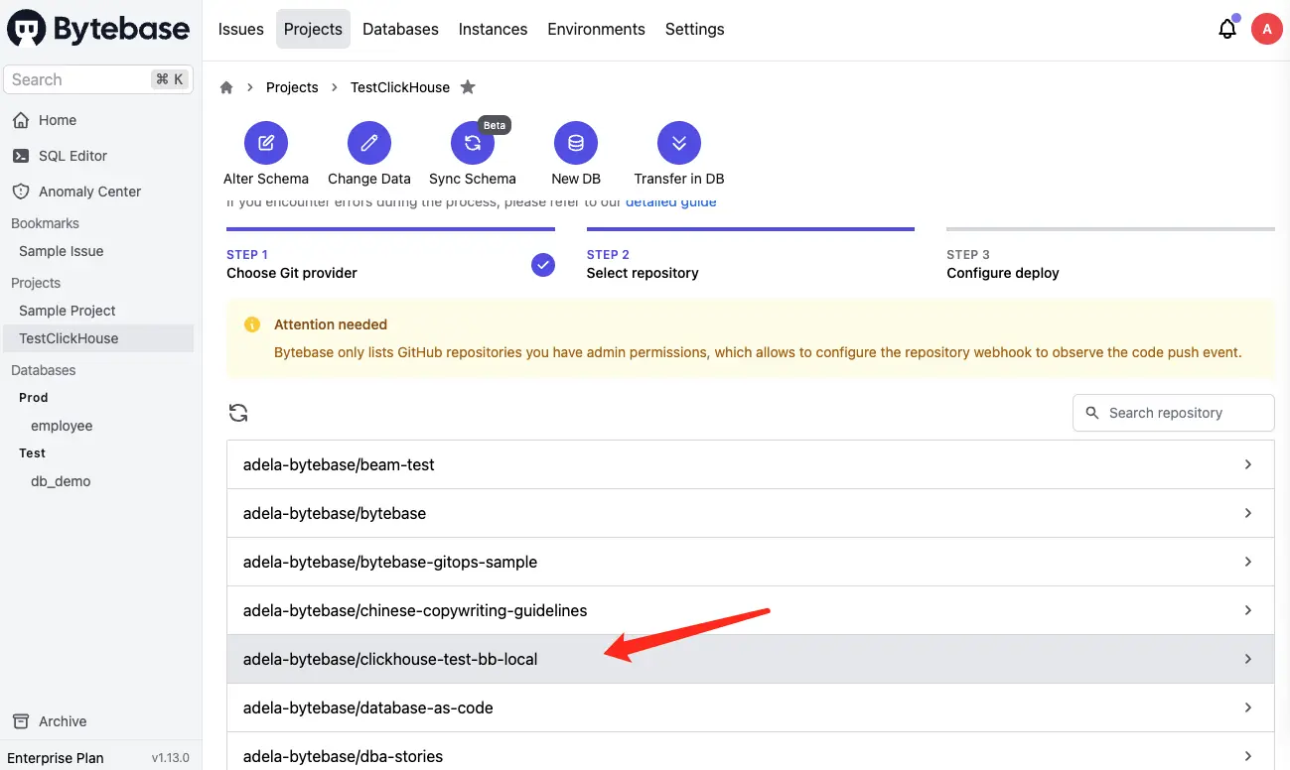Screen dimensions: 1290x770
Task: Open the SQL Editor from the sidebar
Action: (x=73, y=156)
